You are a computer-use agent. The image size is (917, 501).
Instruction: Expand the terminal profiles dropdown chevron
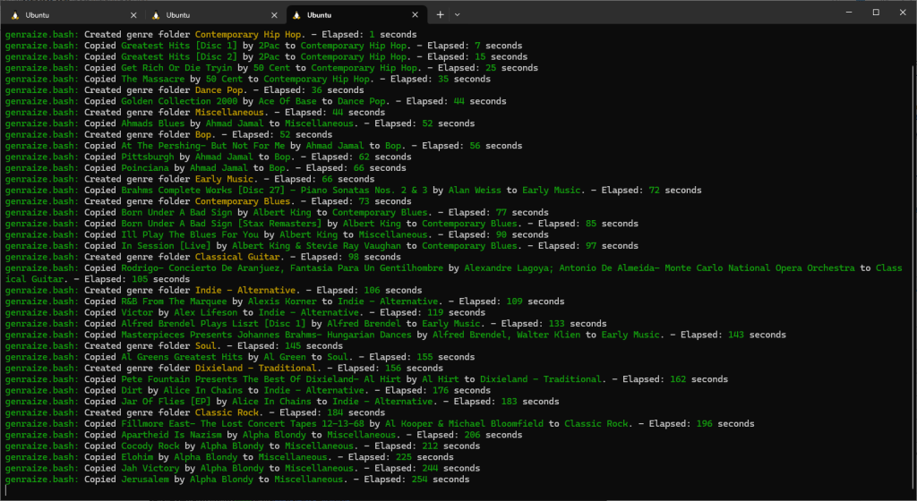coord(457,15)
